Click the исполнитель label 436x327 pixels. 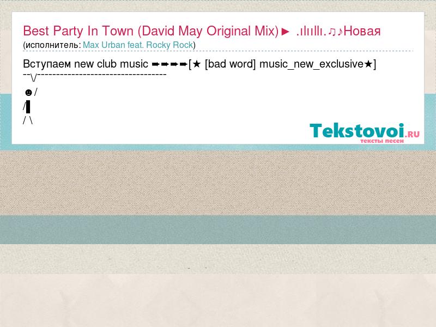coord(52,45)
